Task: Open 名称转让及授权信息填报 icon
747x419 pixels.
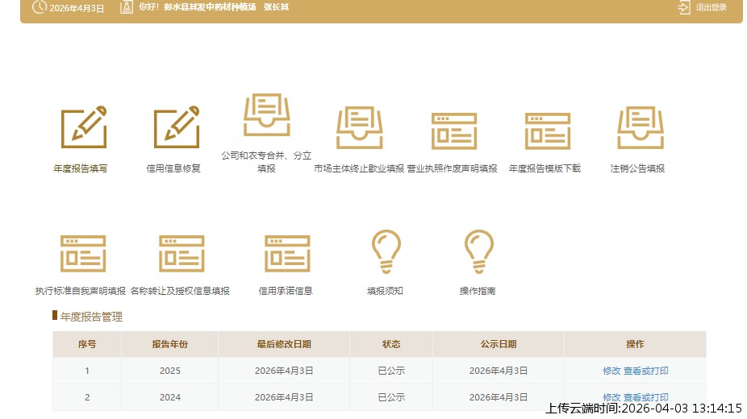Action: coord(181,254)
